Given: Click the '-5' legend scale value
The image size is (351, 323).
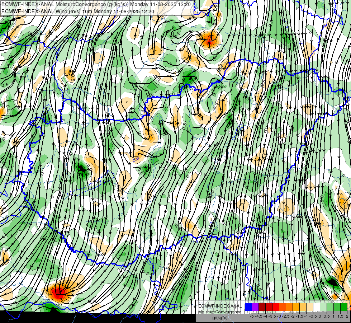Looking at the screenshot, I should 252,316.
